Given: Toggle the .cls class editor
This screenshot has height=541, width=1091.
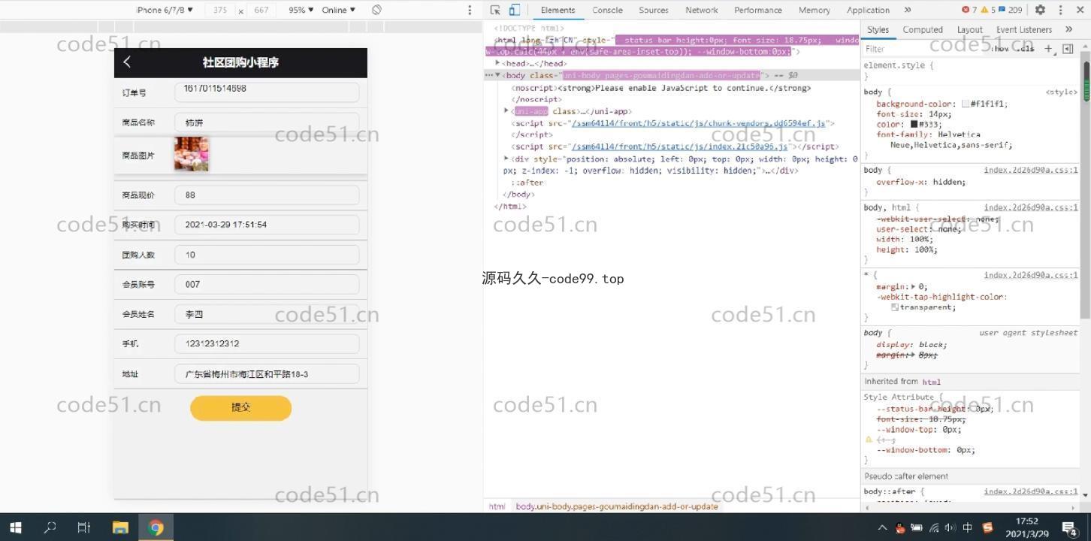Looking at the screenshot, I should point(1026,49).
